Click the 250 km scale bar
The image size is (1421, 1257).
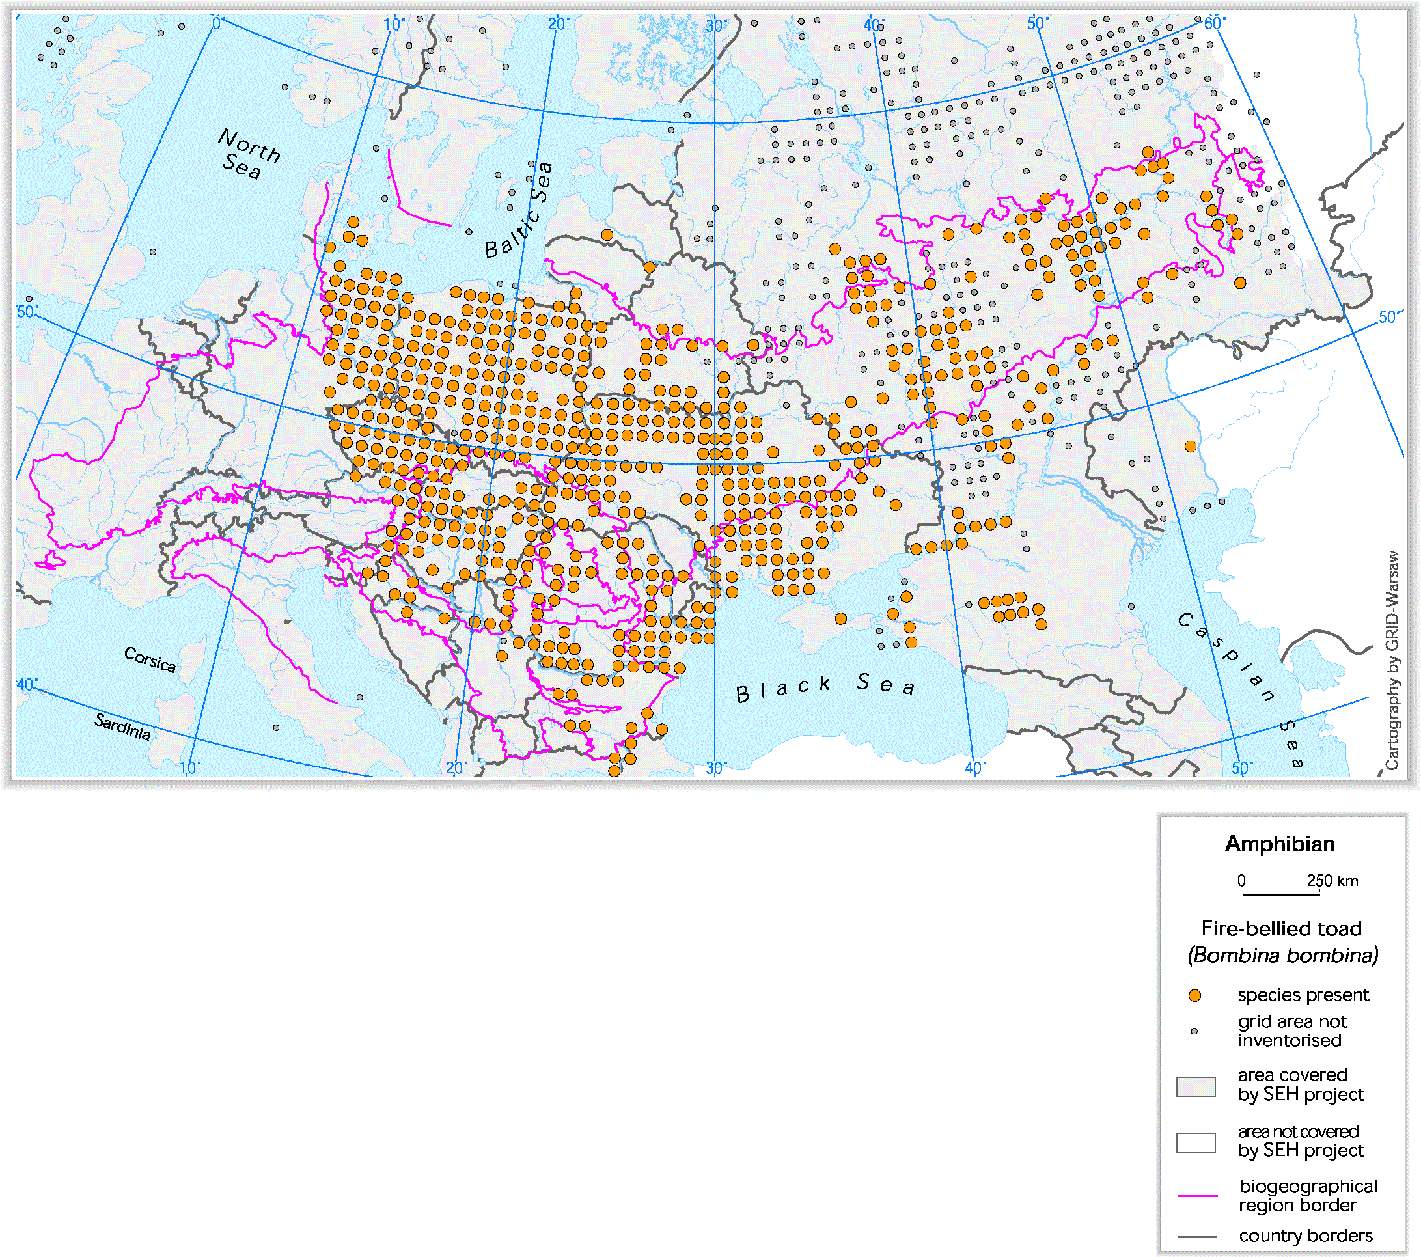(1281, 892)
